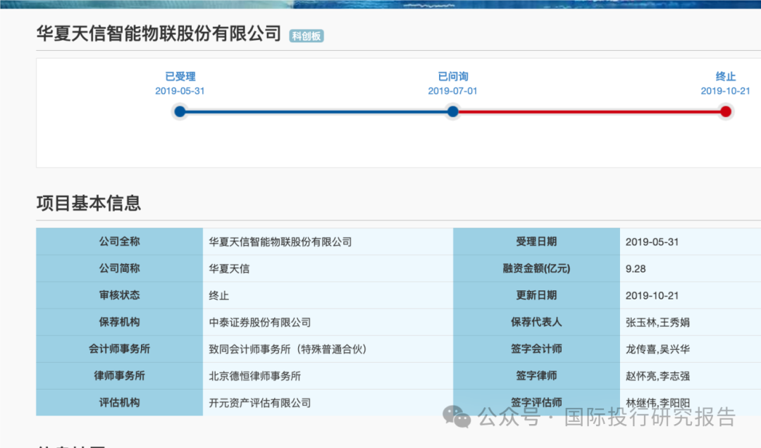
Task: Click the 终止 review status value
Action: [328, 295]
